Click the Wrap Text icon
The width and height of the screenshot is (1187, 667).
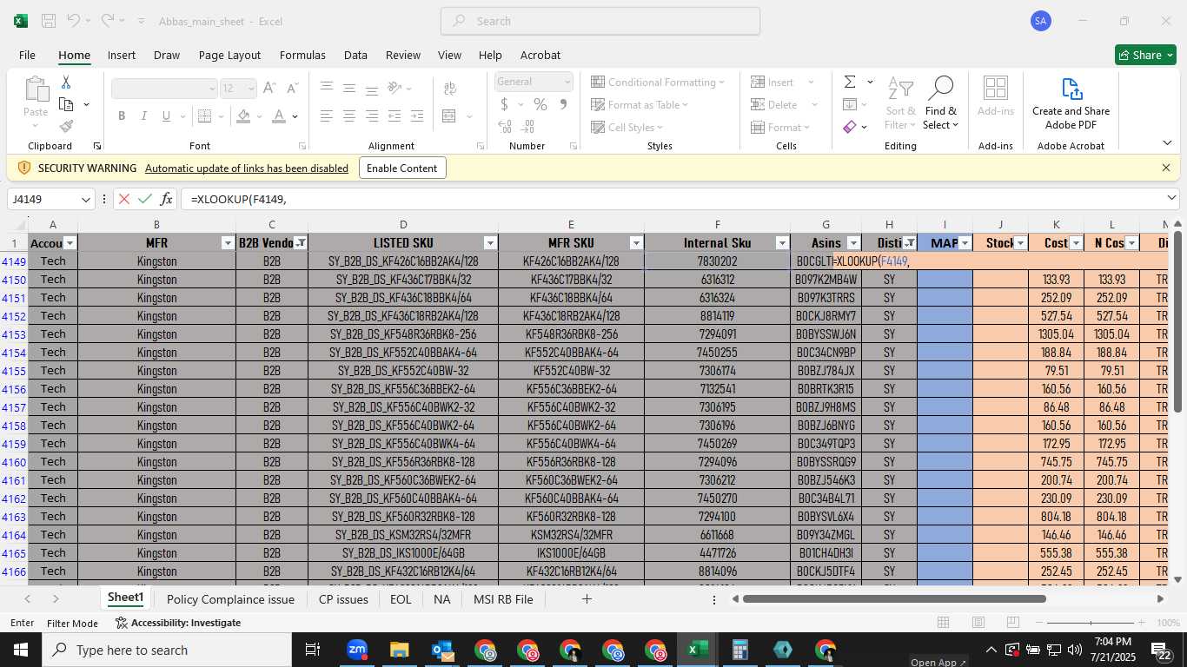[x=450, y=88]
